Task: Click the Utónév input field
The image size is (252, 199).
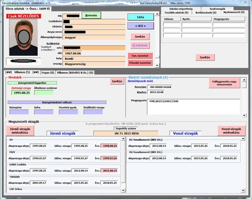Action: (x=94, y=27)
